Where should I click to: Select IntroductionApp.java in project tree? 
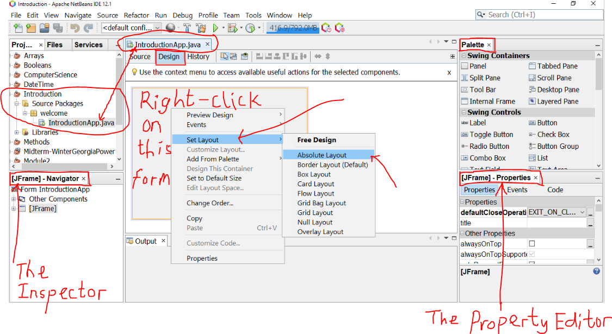click(x=81, y=123)
